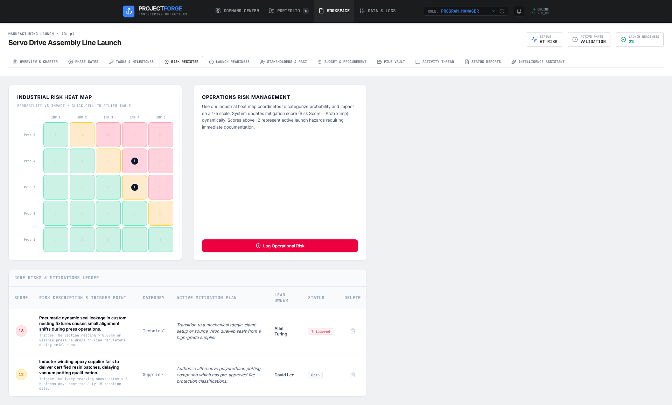Click the risk score 16 circle

click(x=21, y=331)
